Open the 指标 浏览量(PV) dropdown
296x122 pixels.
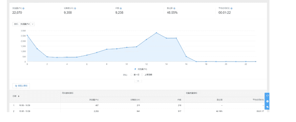[23, 24]
